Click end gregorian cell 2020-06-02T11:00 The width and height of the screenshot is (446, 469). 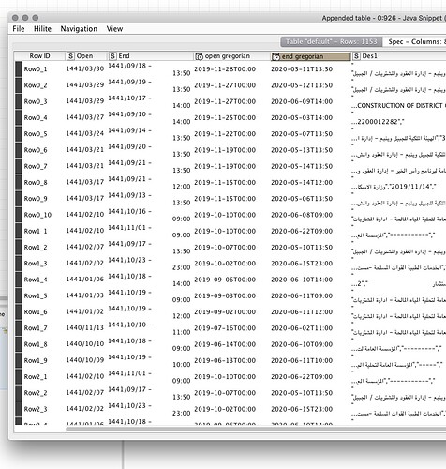302,328
